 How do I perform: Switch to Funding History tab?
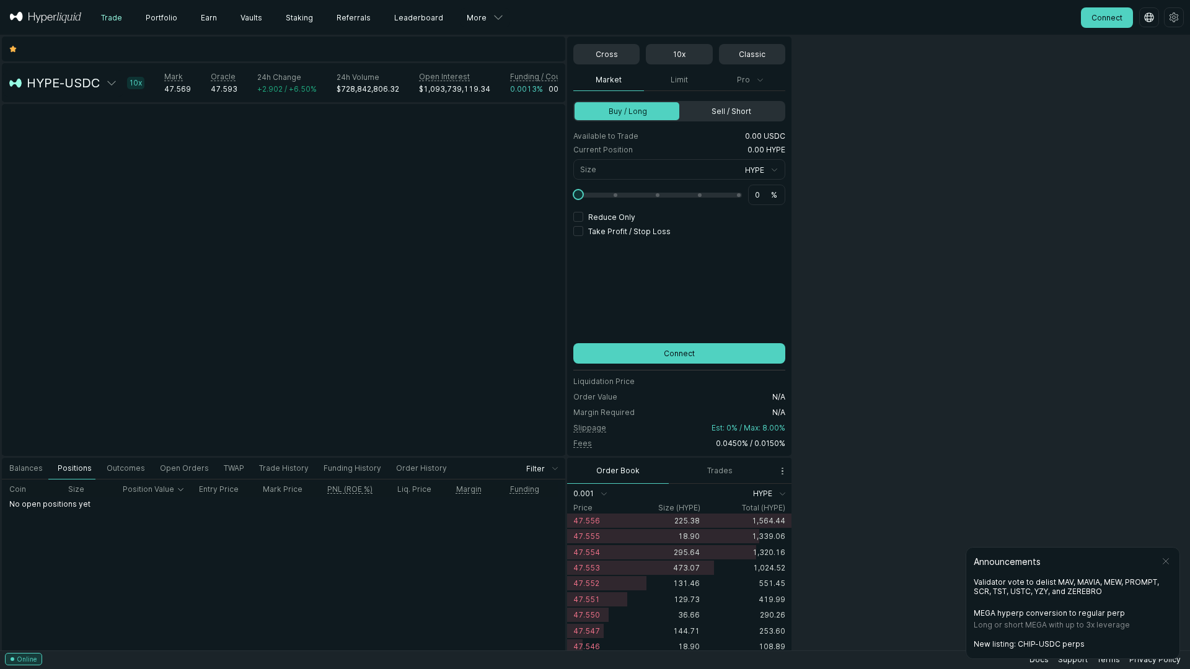[x=352, y=468]
